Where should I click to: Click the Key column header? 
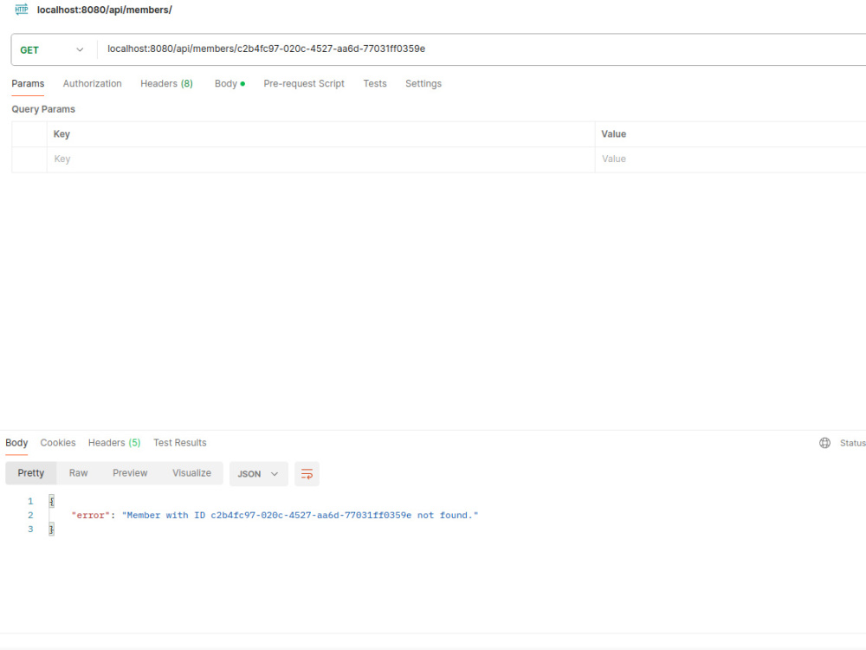61,134
